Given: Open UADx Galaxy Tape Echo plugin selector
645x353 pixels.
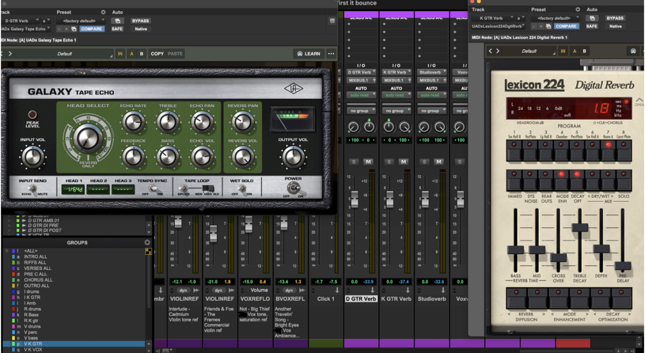Looking at the screenshot, I should coord(25,29).
